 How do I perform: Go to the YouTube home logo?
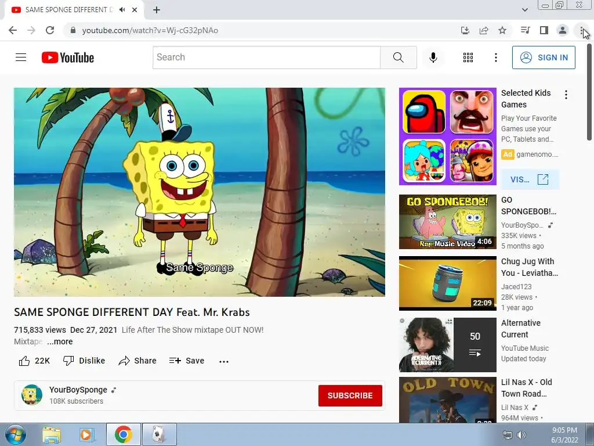click(x=68, y=57)
